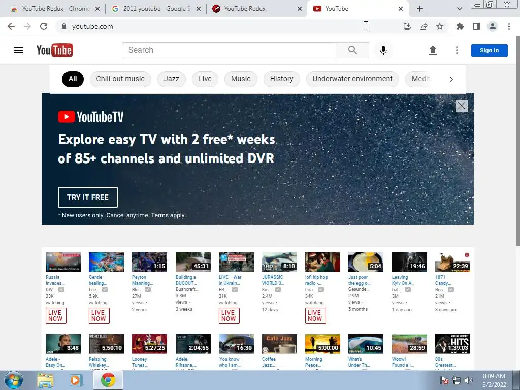Open a new Chrome tab

[420, 9]
